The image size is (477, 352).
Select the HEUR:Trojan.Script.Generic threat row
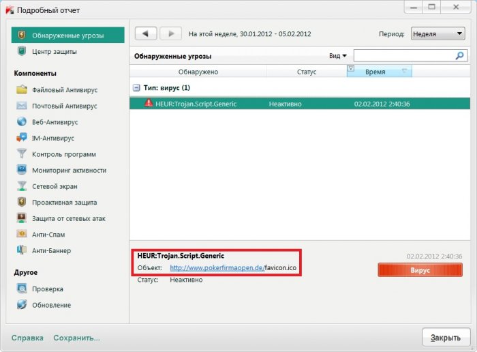pyautogui.click(x=300, y=104)
